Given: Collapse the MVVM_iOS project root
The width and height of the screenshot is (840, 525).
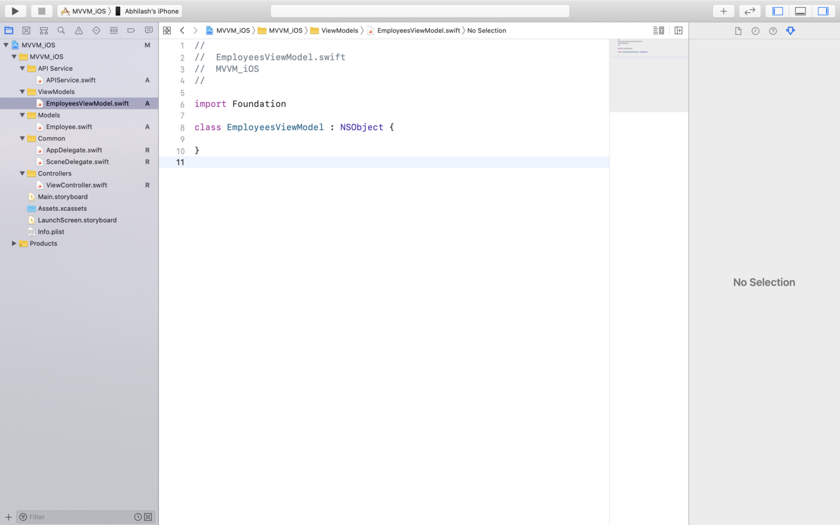Looking at the screenshot, I should pyautogui.click(x=6, y=45).
